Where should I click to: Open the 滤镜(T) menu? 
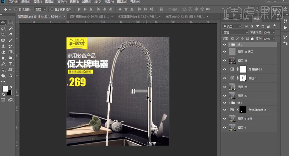click(x=86, y=2)
